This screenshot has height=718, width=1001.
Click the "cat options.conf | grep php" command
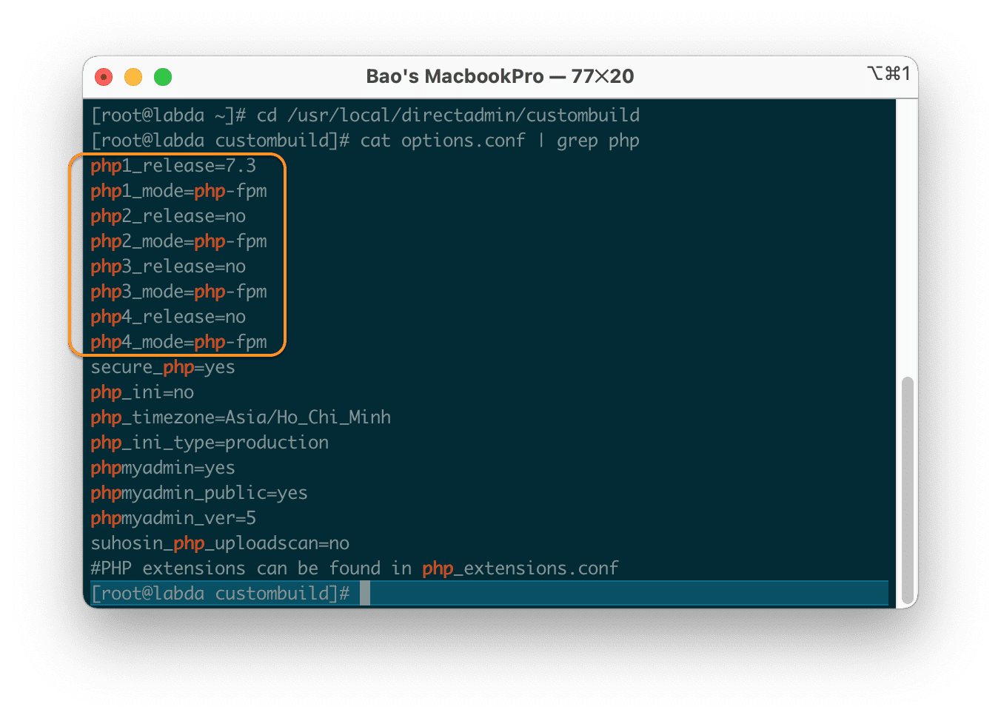(x=500, y=141)
